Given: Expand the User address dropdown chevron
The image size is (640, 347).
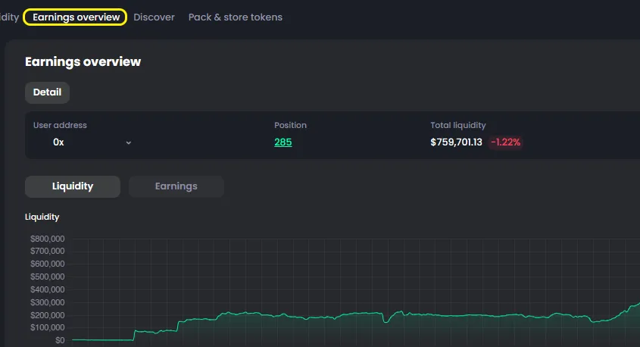Looking at the screenshot, I should (129, 142).
